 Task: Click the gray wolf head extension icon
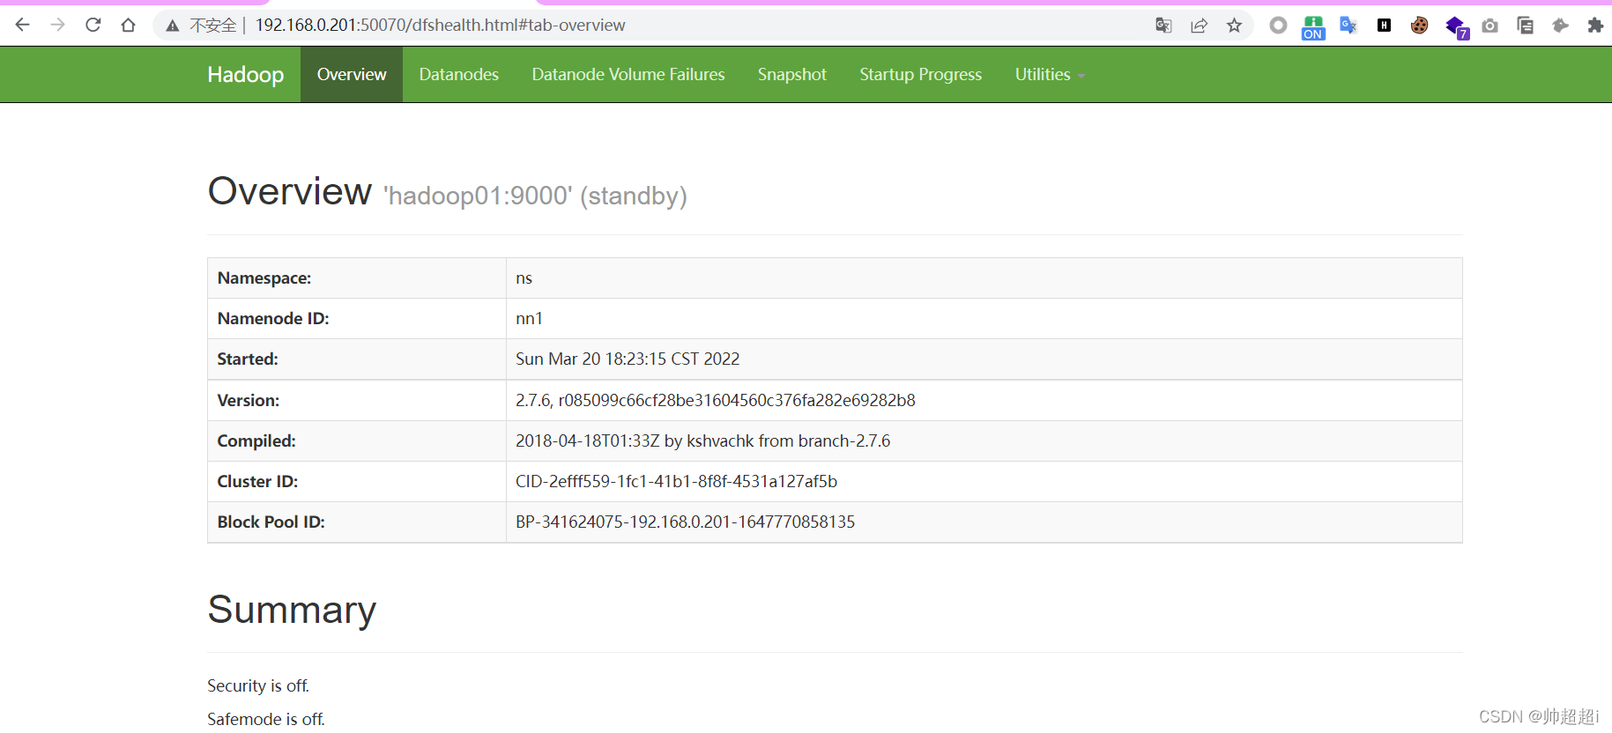click(1560, 26)
